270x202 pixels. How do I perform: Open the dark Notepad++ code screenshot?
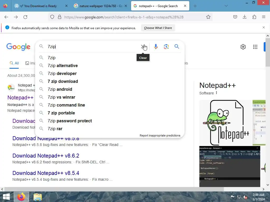tap(230, 166)
